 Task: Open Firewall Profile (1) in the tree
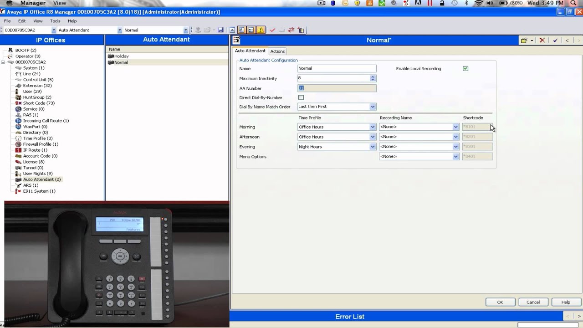[41, 144]
